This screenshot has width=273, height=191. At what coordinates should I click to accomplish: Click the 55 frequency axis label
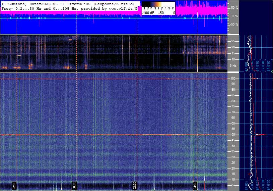pos(233,129)
